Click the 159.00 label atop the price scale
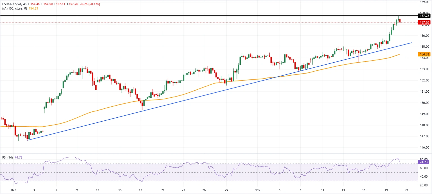This screenshot has height=194, width=432. tap(425, 3)
